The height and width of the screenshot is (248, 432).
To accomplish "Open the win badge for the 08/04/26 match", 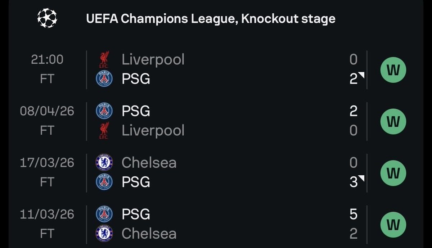I will point(393,121).
